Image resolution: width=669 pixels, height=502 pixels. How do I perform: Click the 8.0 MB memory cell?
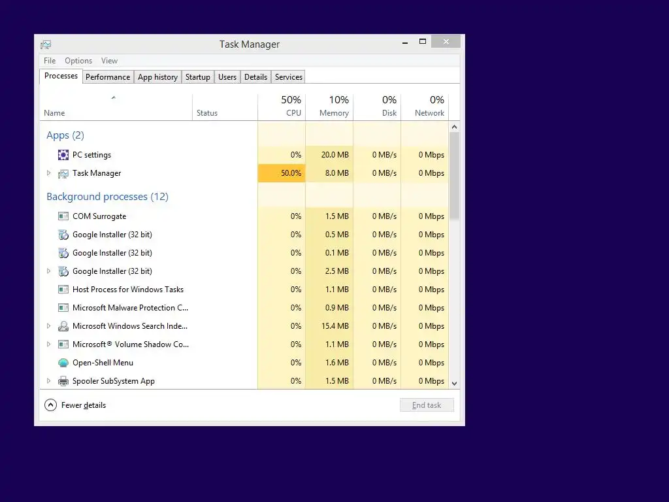tap(329, 173)
